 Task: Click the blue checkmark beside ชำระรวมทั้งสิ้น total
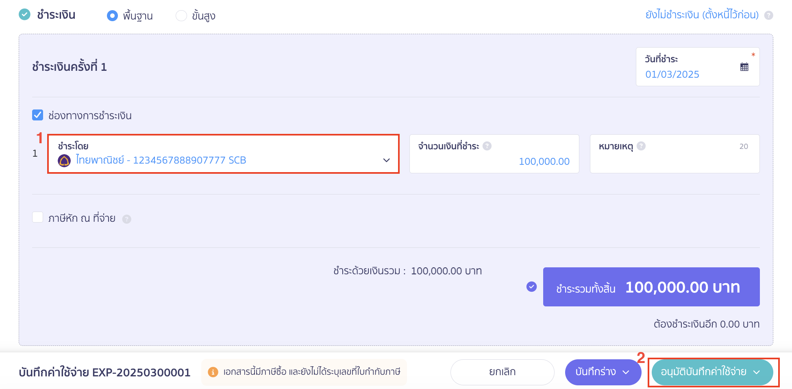[x=531, y=287]
